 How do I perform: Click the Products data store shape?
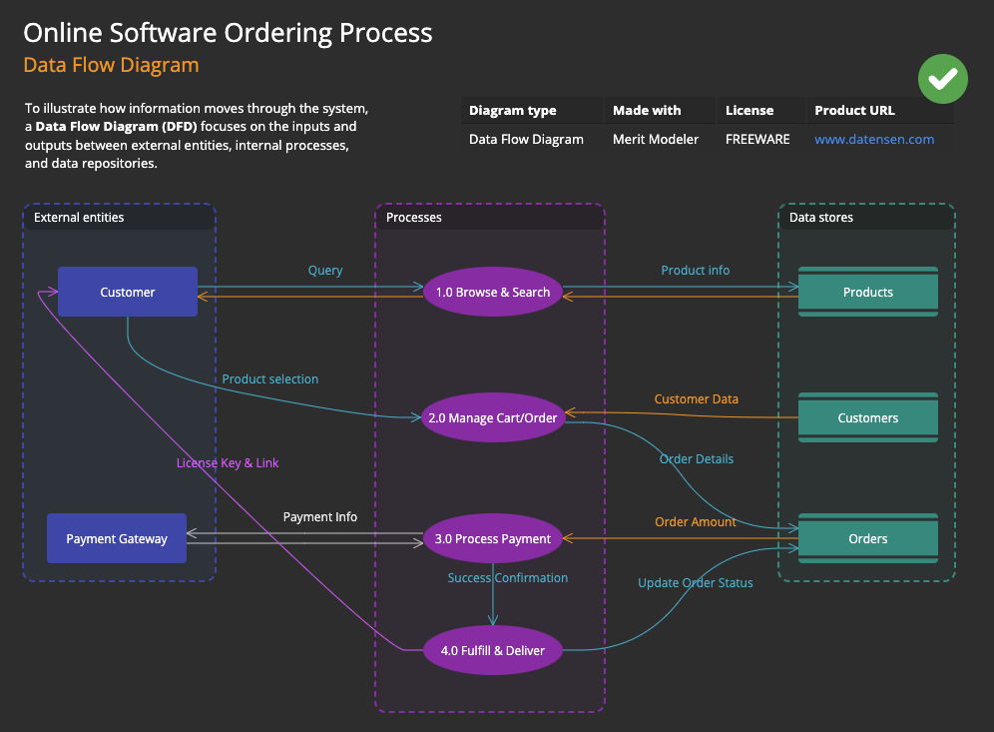tap(867, 292)
